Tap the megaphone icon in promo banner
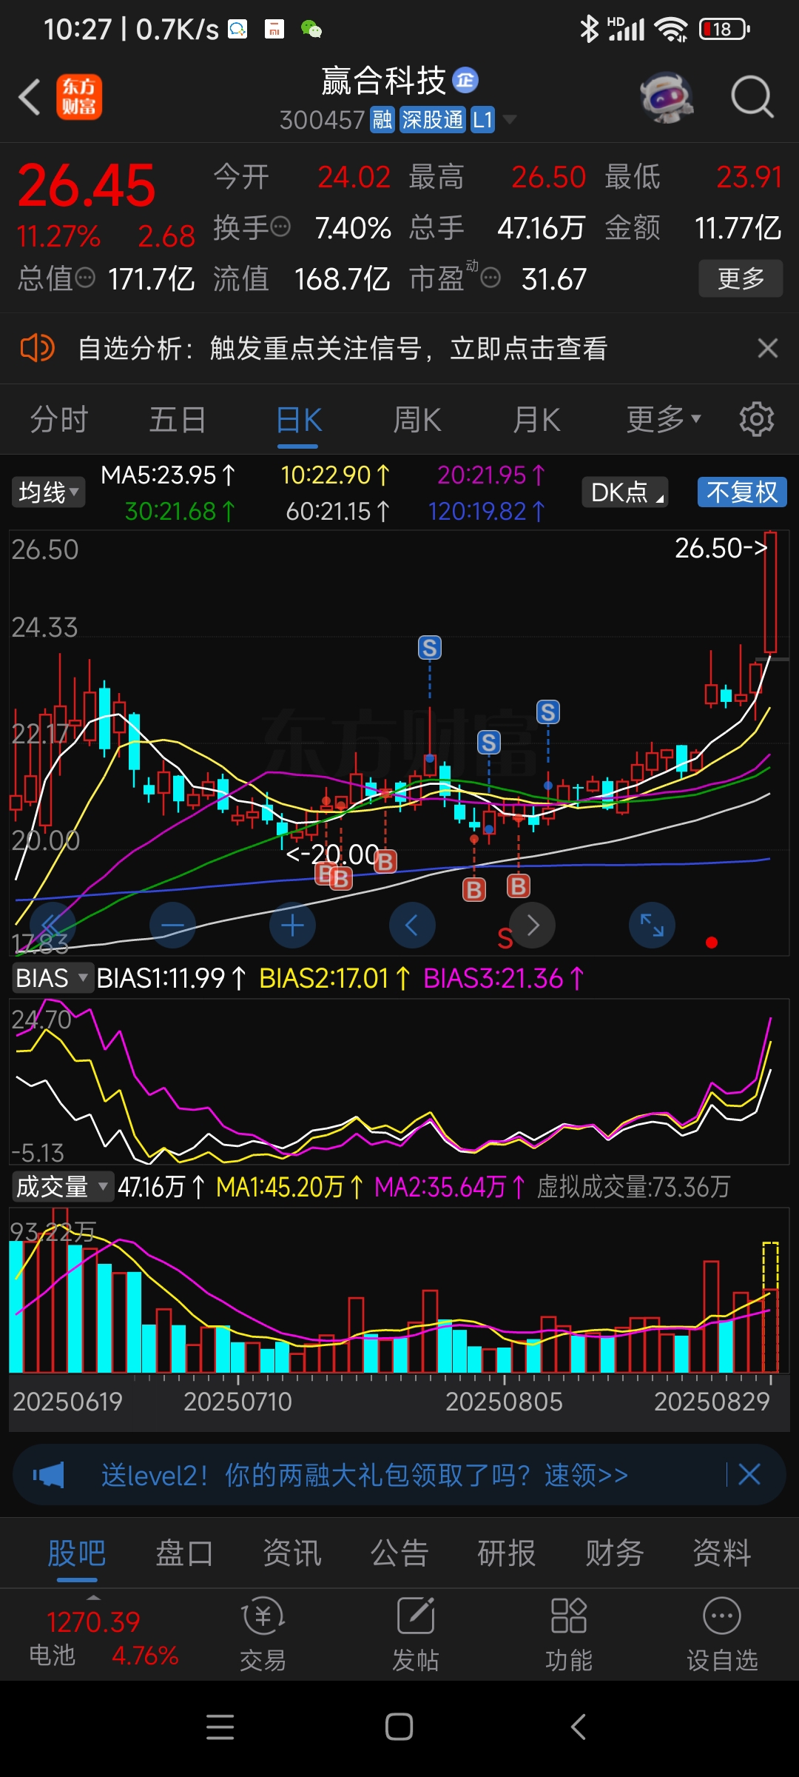Image resolution: width=799 pixels, height=1777 pixels. click(x=49, y=1475)
